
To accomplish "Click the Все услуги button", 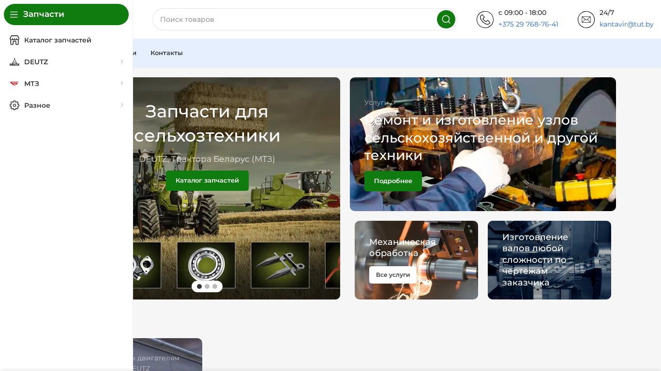I will point(393,275).
